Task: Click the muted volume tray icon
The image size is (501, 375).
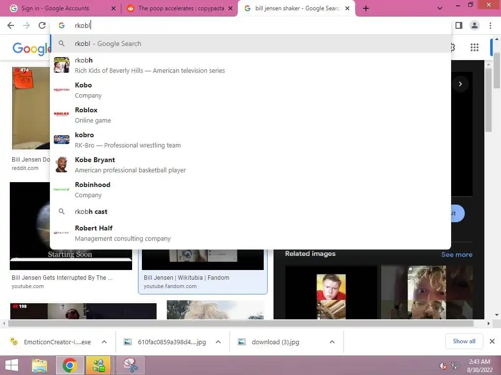Action: point(443,366)
